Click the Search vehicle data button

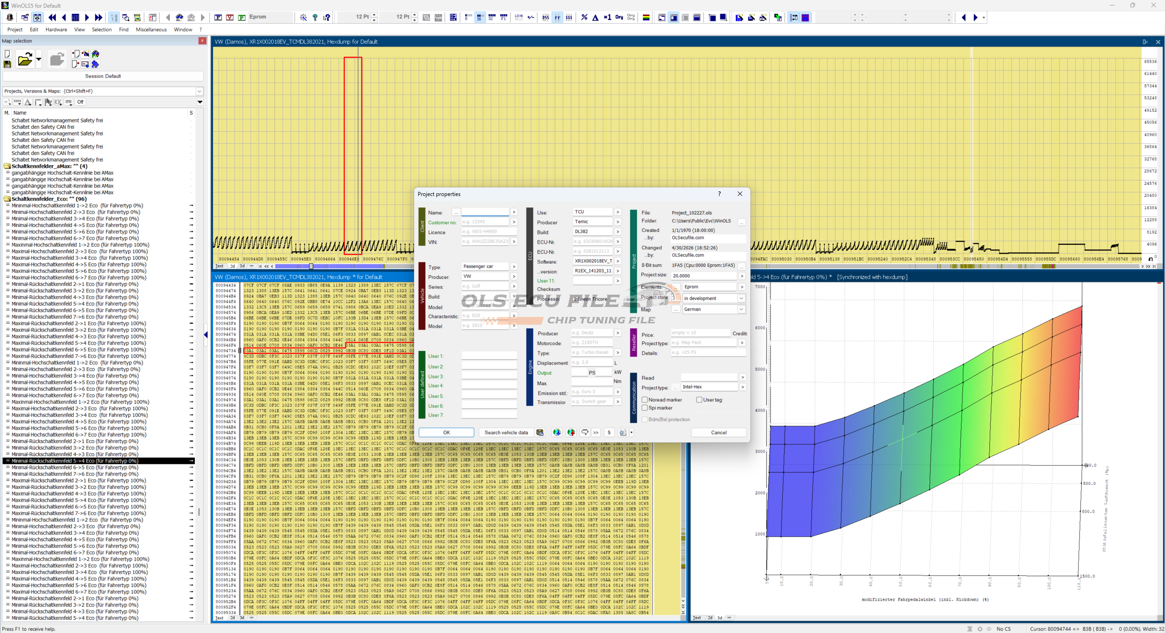click(x=506, y=432)
